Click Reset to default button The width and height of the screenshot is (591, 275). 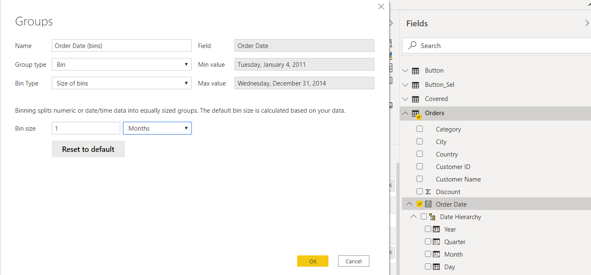[x=88, y=149]
